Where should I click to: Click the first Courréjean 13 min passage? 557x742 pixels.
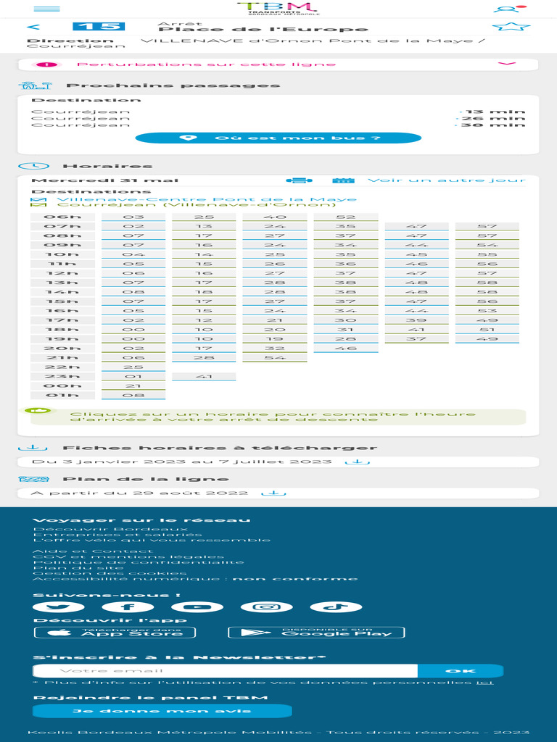[278, 112]
